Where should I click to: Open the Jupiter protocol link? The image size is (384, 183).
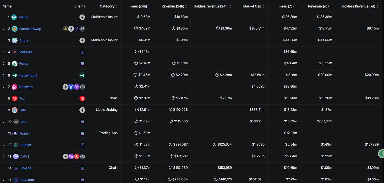click(26, 145)
